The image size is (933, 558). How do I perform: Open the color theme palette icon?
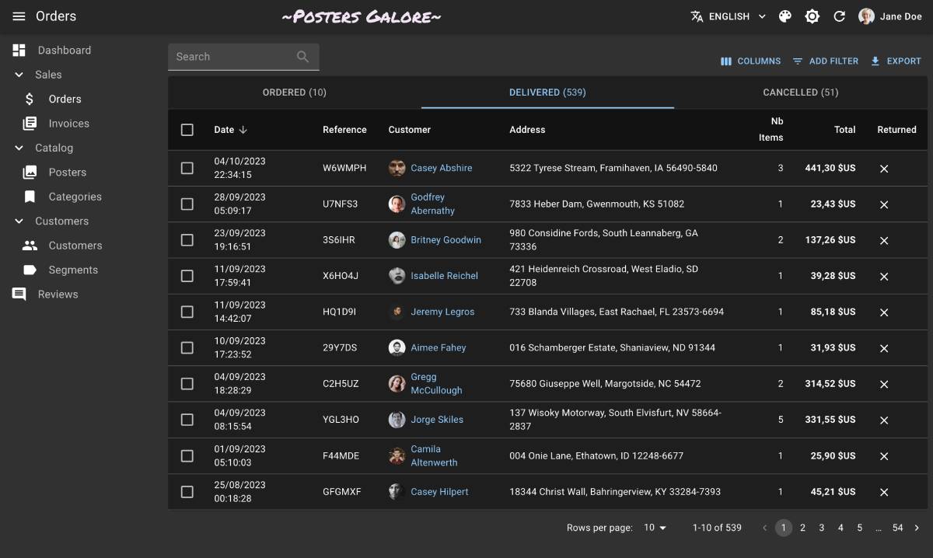coord(785,16)
